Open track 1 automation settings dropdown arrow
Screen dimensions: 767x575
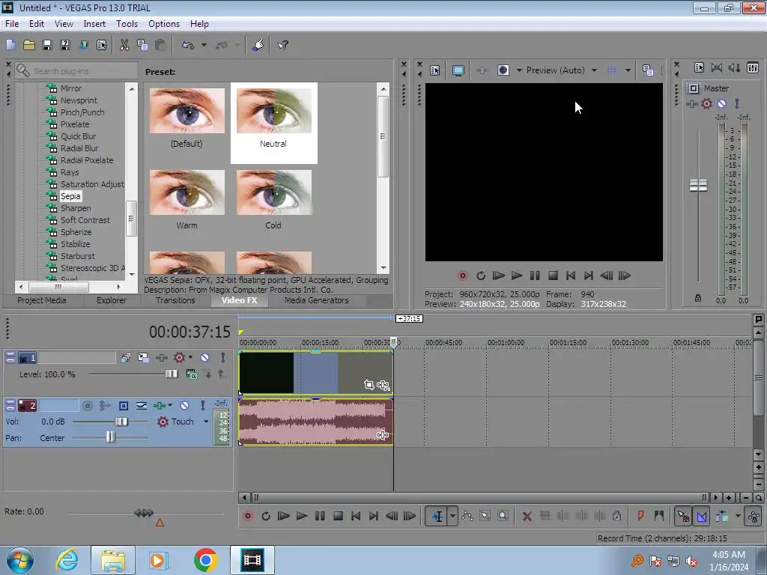pyautogui.click(x=190, y=358)
